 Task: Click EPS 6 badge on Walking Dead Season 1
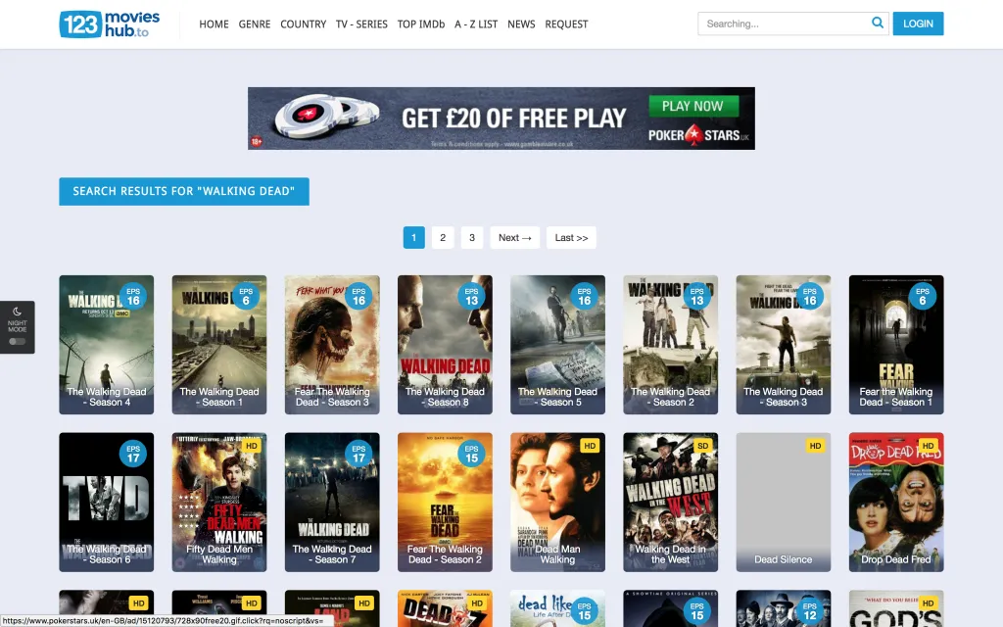point(246,296)
